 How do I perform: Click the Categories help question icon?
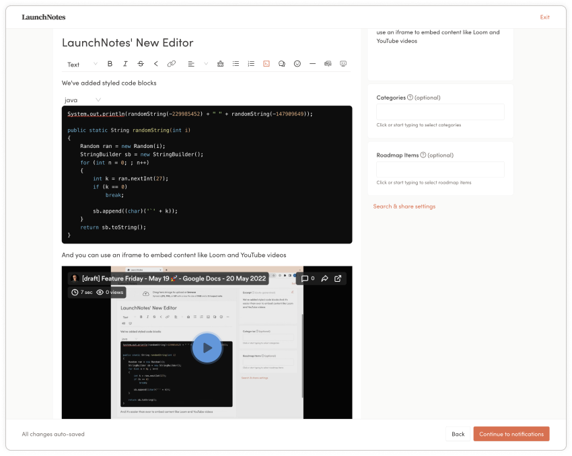tap(410, 98)
